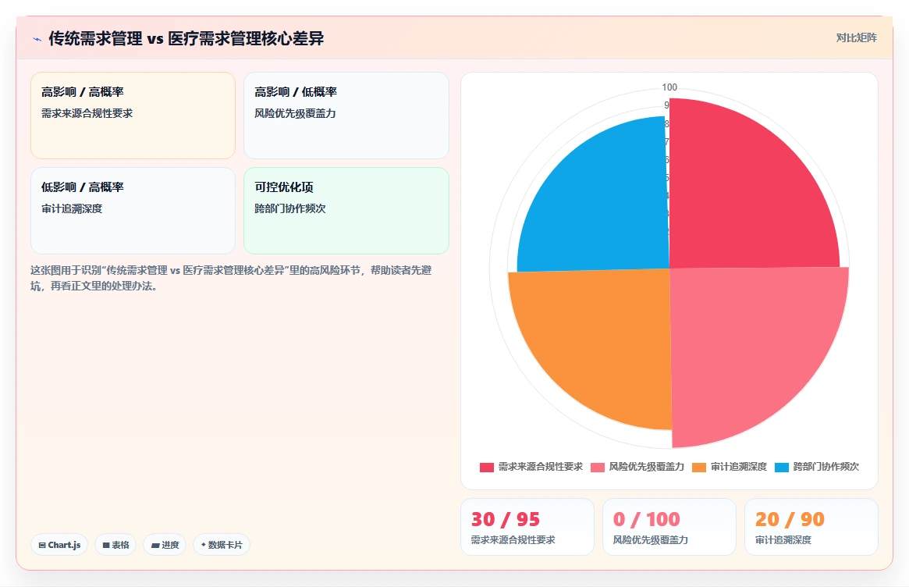The width and height of the screenshot is (909, 587).
Task: Click 风险优先级覆盖力 text in matrix card
Action: click(295, 113)
